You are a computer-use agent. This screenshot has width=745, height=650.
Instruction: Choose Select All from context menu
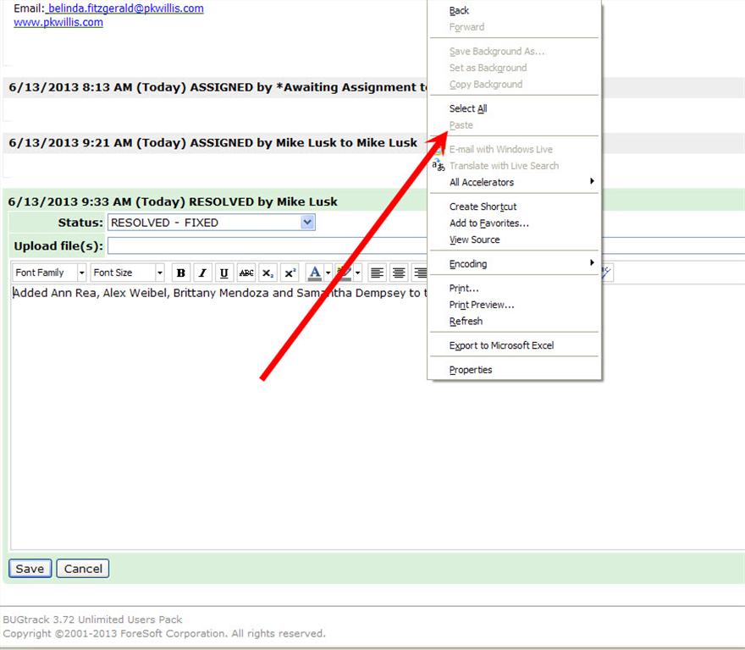pos(468,108)
